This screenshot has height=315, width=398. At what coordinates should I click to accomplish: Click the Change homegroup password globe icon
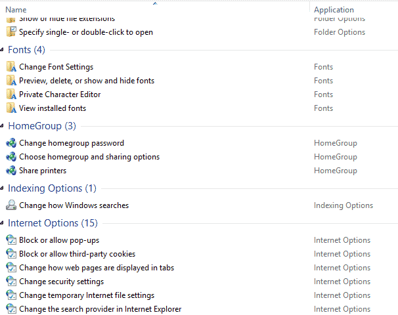pos(11,143)
